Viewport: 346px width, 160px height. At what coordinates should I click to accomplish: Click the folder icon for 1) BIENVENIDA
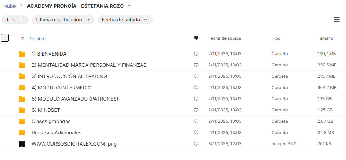[22, 54]
